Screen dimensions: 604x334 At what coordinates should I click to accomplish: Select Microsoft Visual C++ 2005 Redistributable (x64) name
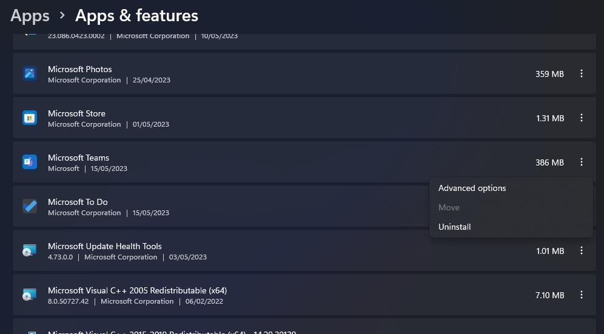tap(138, 290)
